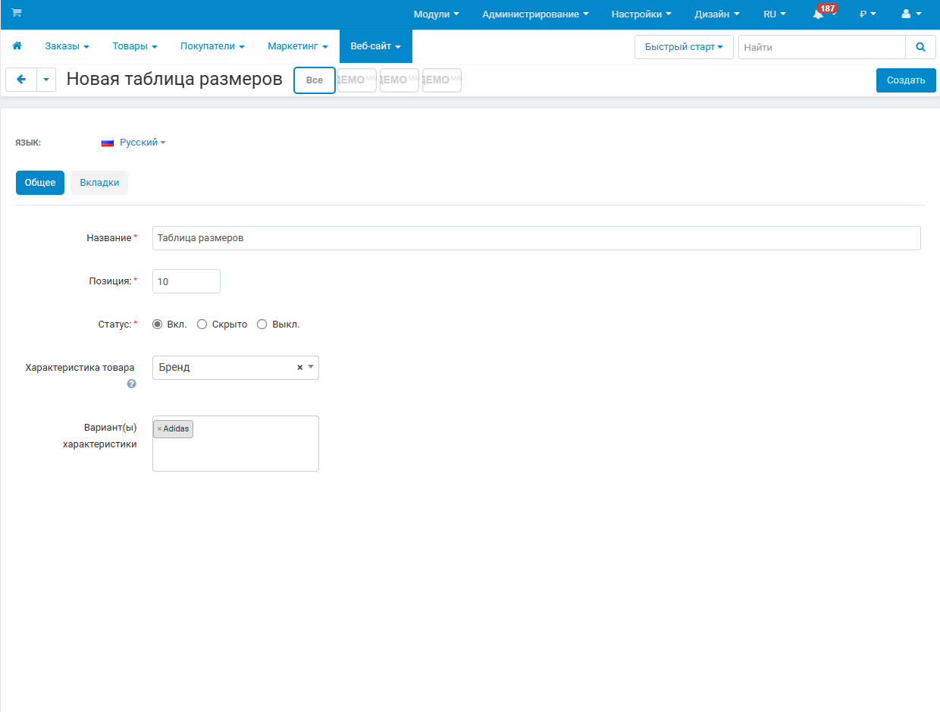Expand the caret next to back arrow
This screenshot has height=712, width=940.
point(46,80)
